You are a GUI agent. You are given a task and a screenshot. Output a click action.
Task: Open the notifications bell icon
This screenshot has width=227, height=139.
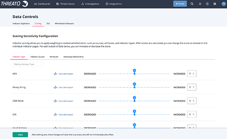coord(200,4)
